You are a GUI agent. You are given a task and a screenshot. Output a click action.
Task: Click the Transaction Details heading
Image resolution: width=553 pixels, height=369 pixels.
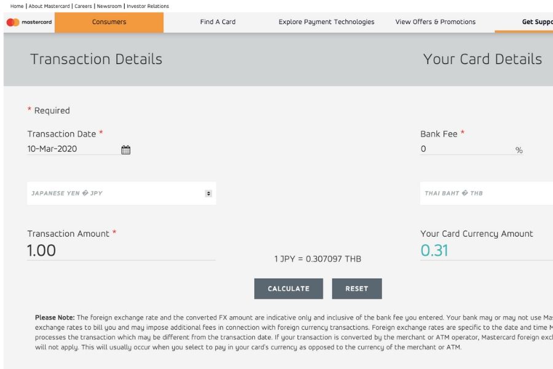tap(96, 59)
